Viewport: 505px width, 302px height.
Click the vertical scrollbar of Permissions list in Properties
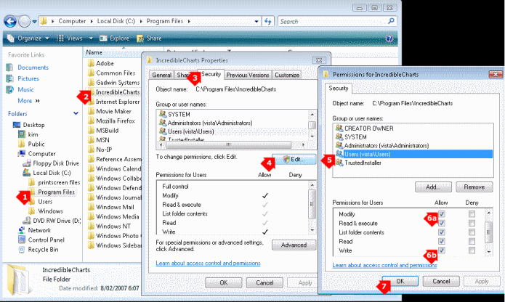point(312,208)
